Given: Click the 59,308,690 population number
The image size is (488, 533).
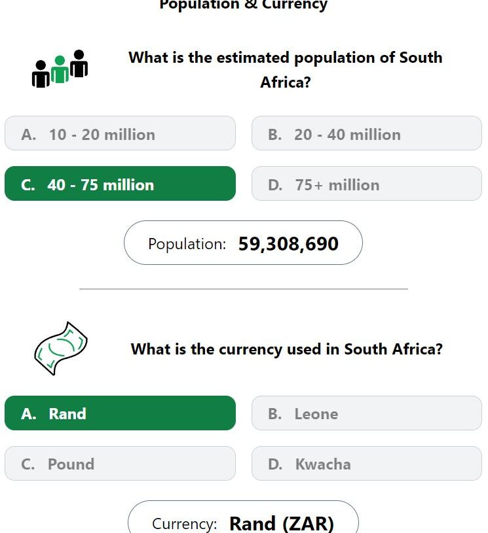Looking at the screenshot, I should click(x=288, y=244).
